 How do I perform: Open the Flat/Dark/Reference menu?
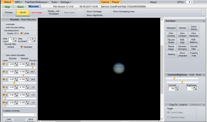pyautogui.click(x=37, y=2)
